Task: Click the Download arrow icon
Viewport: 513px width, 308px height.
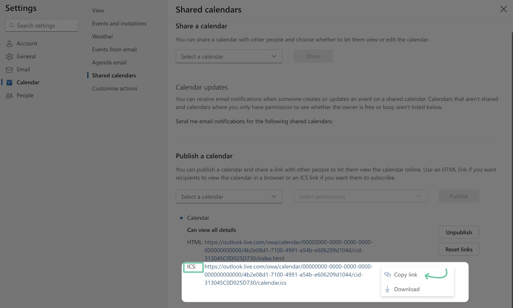Action: coord(387,289)
